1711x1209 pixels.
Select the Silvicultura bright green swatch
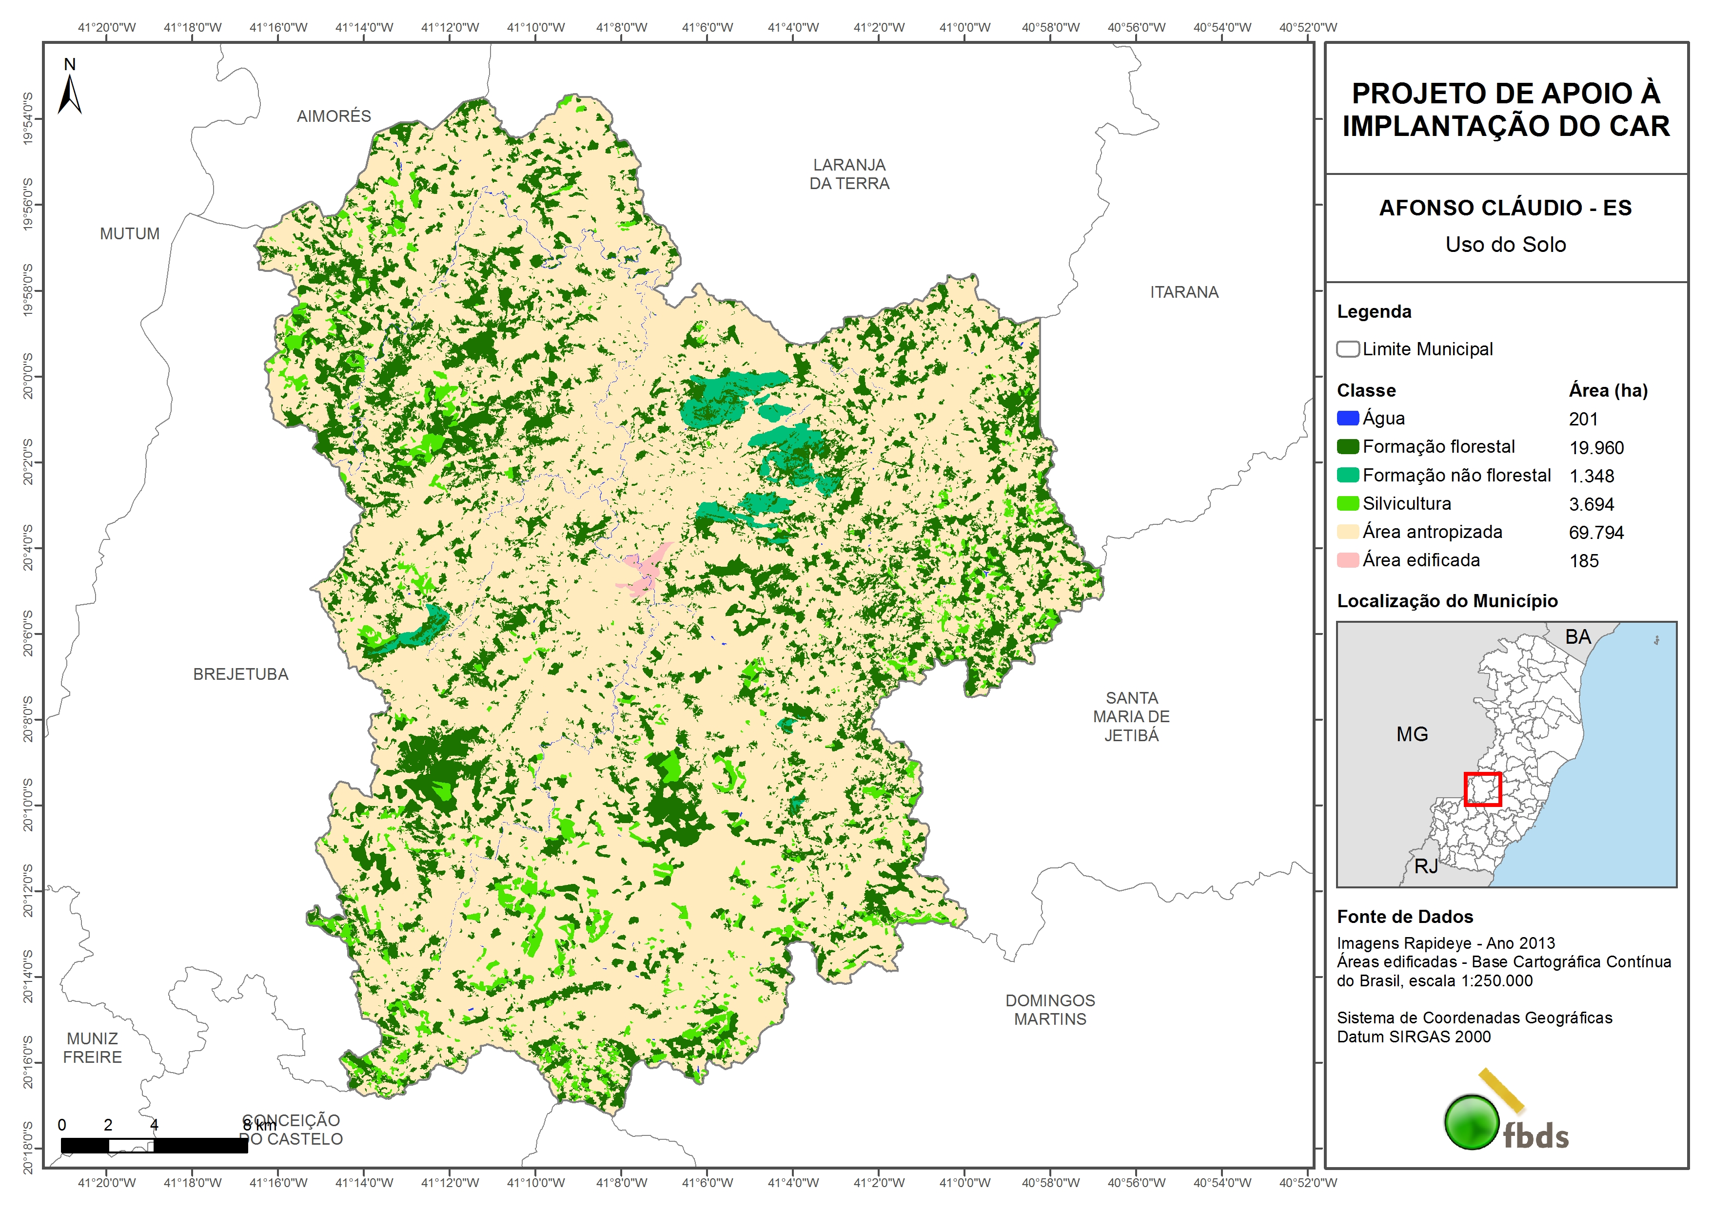pos(1347,503)
